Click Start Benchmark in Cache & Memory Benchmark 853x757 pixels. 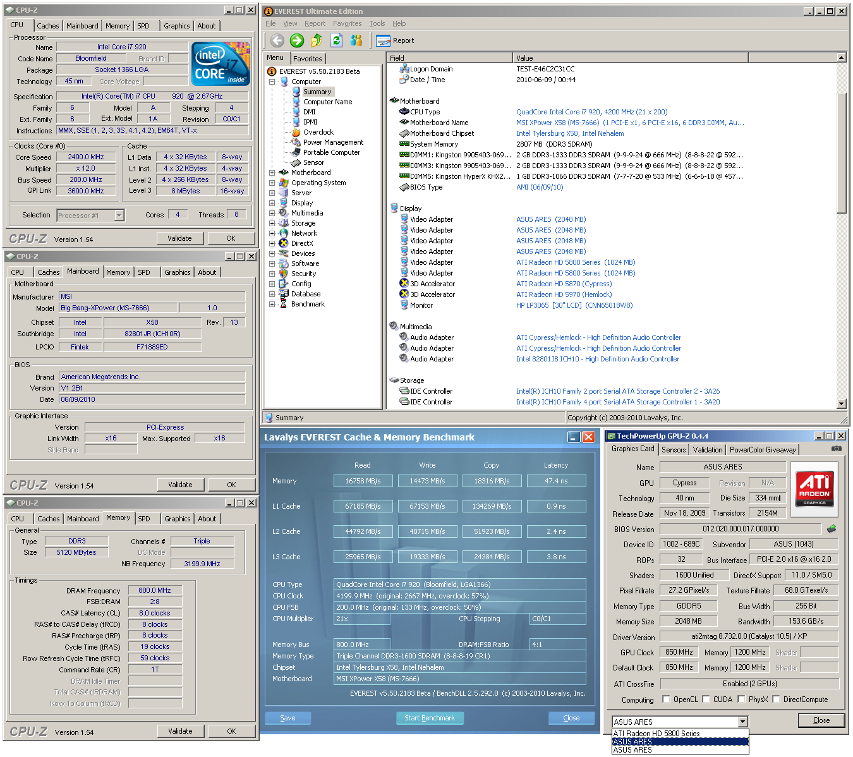[x=430, y=718]
